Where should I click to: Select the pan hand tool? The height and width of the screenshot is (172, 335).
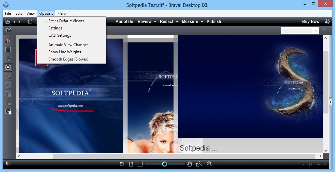point(189,164)
